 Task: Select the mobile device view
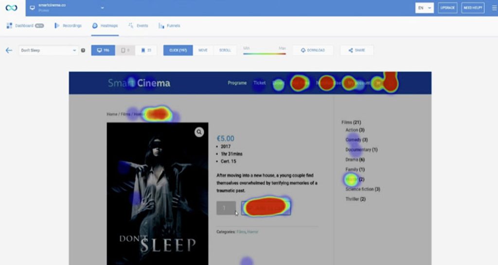(146, 50)
